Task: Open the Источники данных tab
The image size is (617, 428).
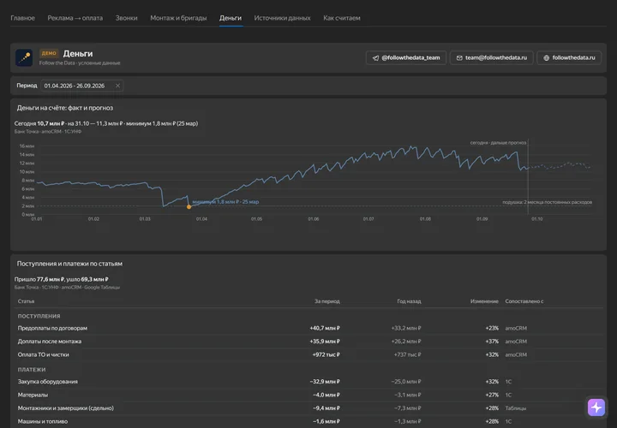Action: [x=282, y=18]
